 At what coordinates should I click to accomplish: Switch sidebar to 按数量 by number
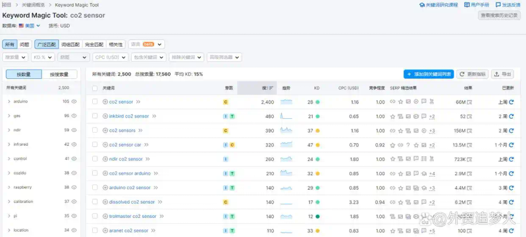(24, 74)
